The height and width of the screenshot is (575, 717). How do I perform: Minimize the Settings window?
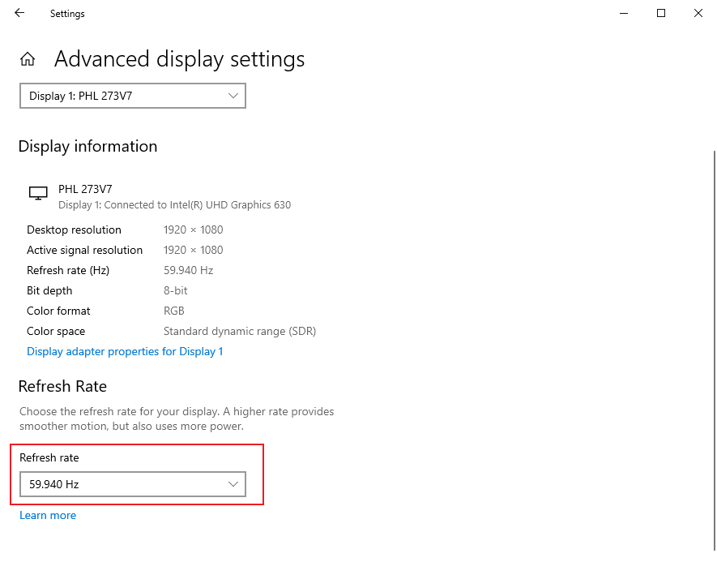coord(624,13)
